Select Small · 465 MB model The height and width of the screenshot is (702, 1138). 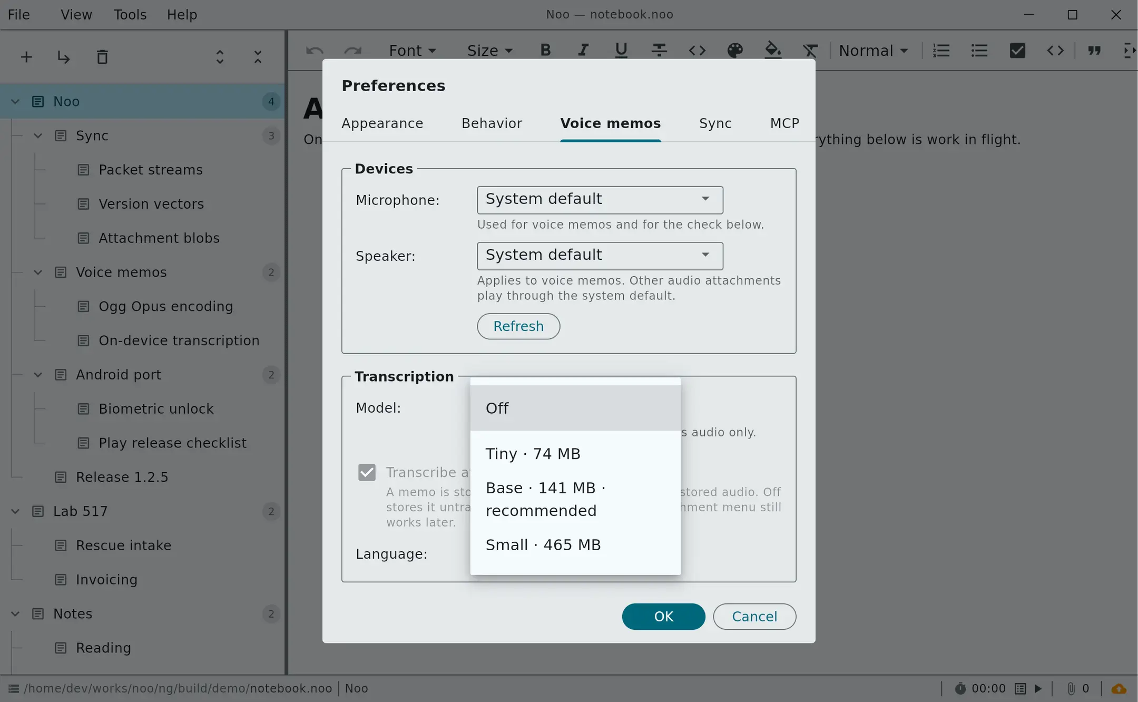[x=575, y=544]
